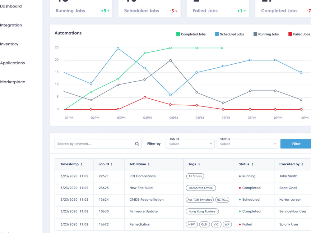This screenshot has width=311, height=233.
Task: Select PCI Compliance job name
Action: click(x=142, y=176)
